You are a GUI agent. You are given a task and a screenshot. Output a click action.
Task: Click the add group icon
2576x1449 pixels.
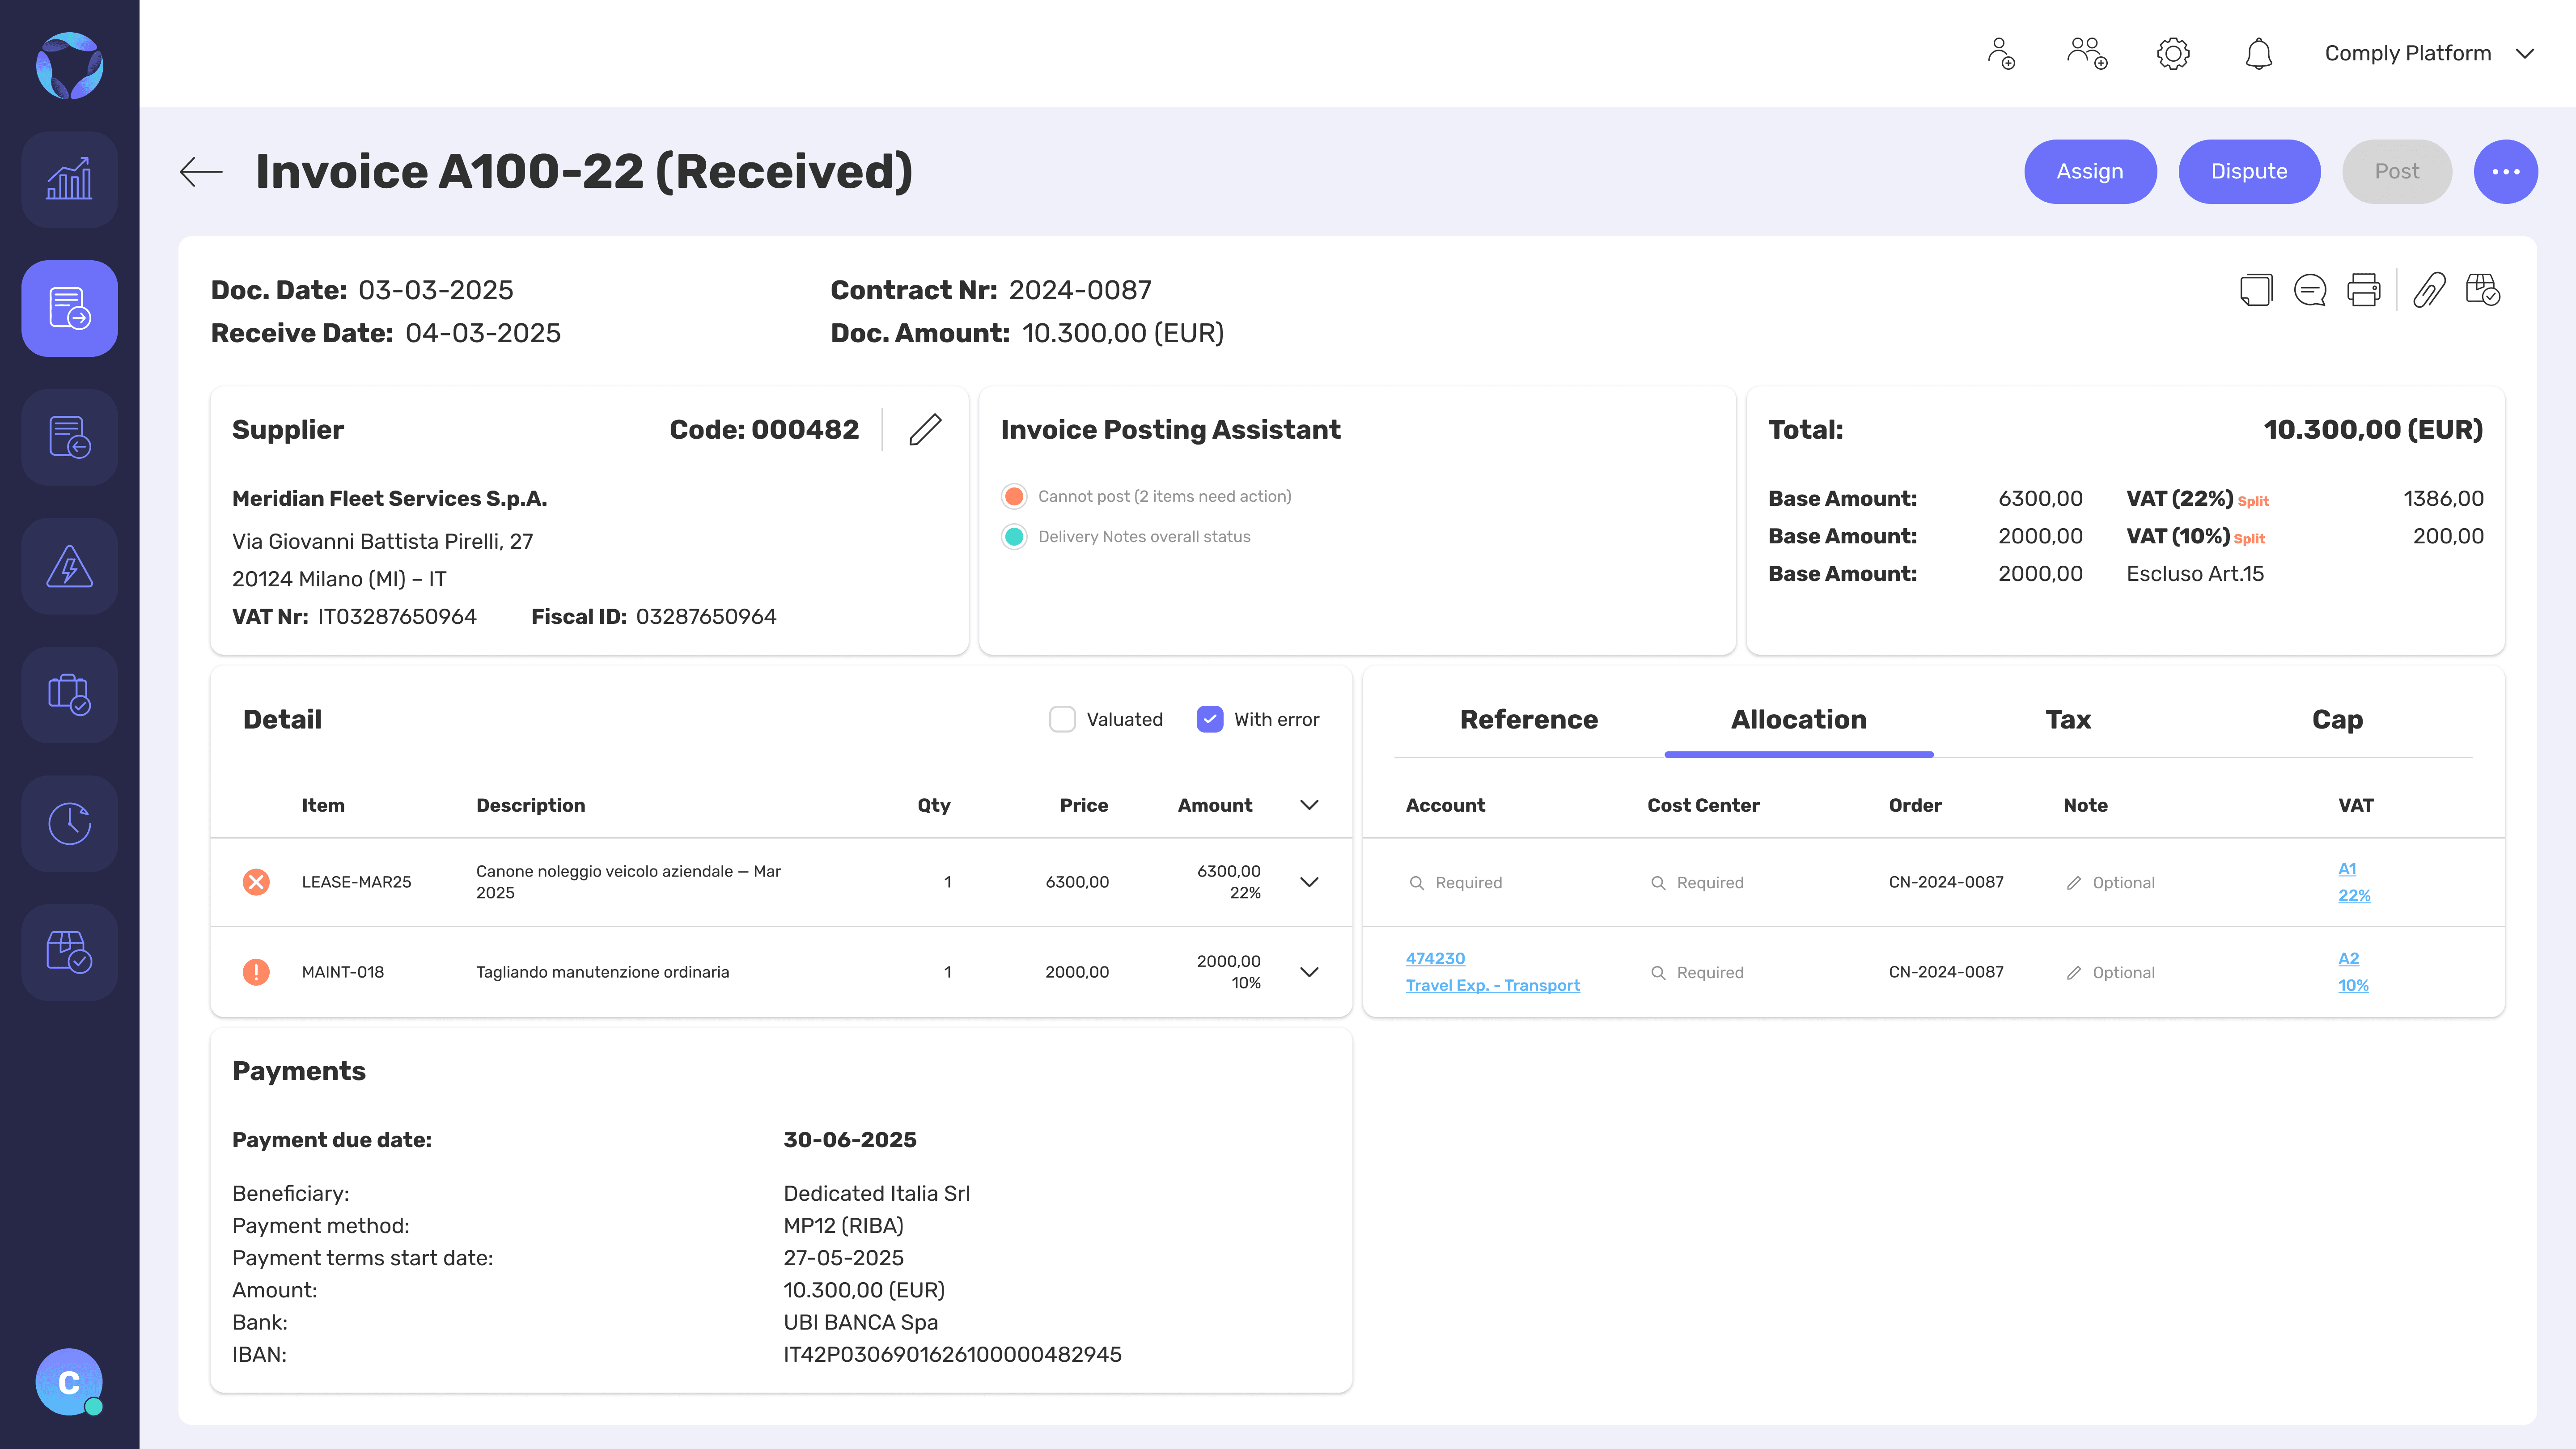coord(2087,54)
